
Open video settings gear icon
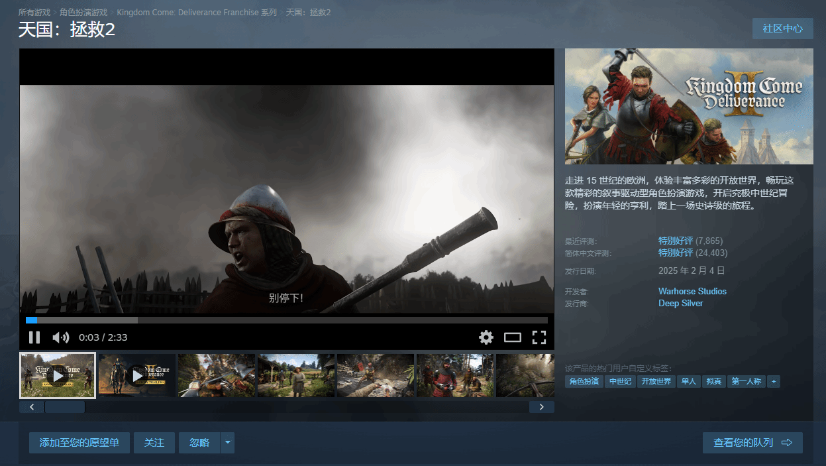point(486,337)
